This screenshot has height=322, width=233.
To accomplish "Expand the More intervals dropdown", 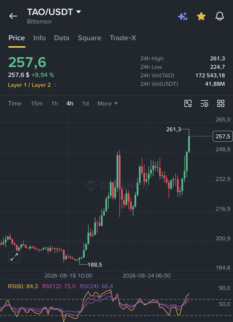I will (x=108, y=103).
